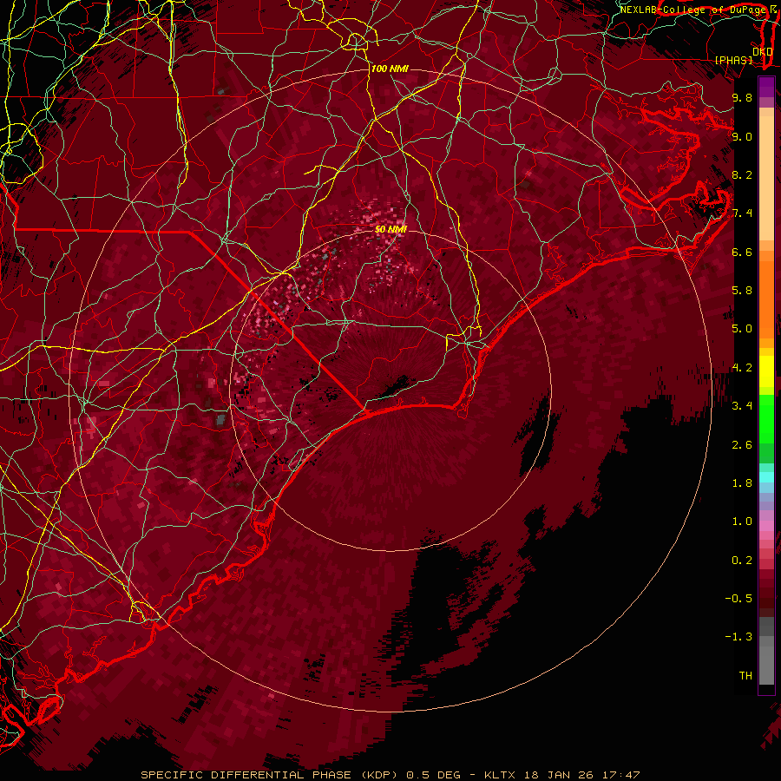781x781 pixels.
Task: Click the 0.2 scale value
Action: (x=742, y=561)
